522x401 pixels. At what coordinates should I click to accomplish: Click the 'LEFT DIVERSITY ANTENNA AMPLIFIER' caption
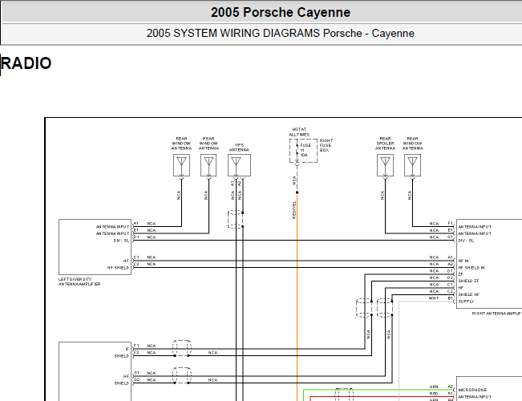79,282
